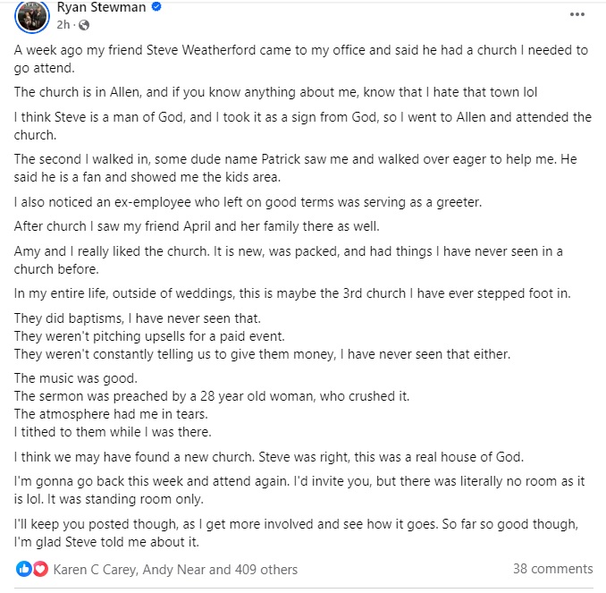Click the blue verified badge icon
This screenshot has height=593, width=606.
(x=156, y=6)
